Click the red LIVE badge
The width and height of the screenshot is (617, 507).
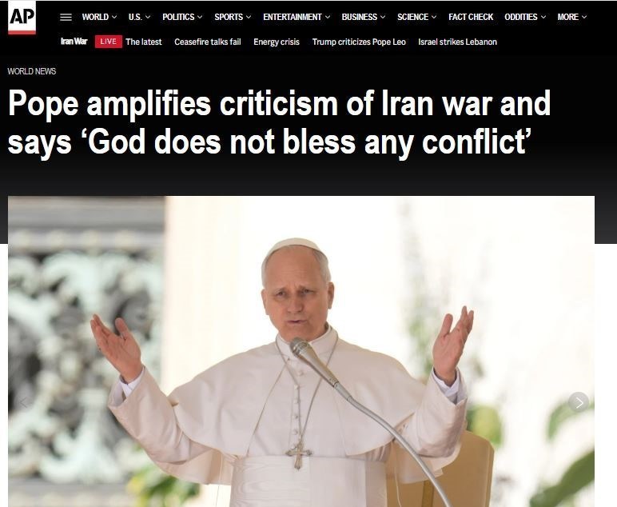108,42
